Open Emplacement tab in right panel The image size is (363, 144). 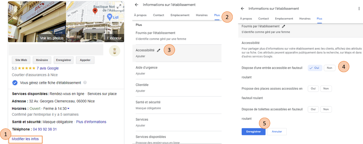point(284,19)
